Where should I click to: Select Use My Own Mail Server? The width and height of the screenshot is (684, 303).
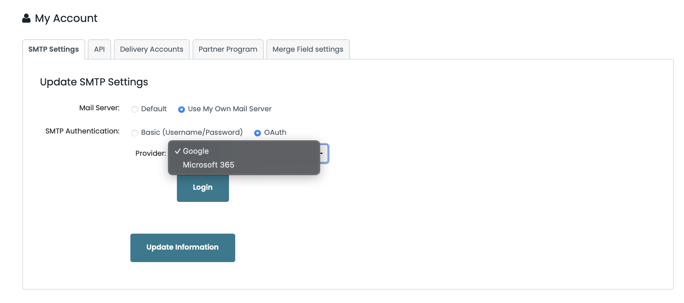pos(181,109)
